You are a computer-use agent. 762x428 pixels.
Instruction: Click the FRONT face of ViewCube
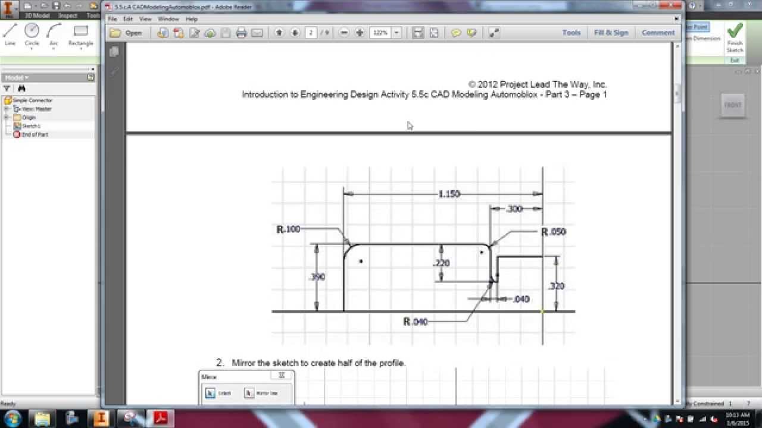point(732,105)
